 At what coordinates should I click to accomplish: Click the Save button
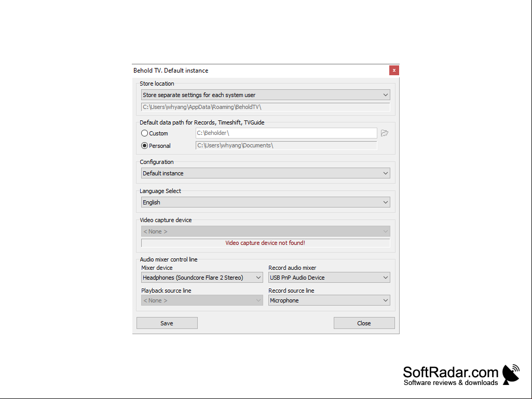point(167,323)
